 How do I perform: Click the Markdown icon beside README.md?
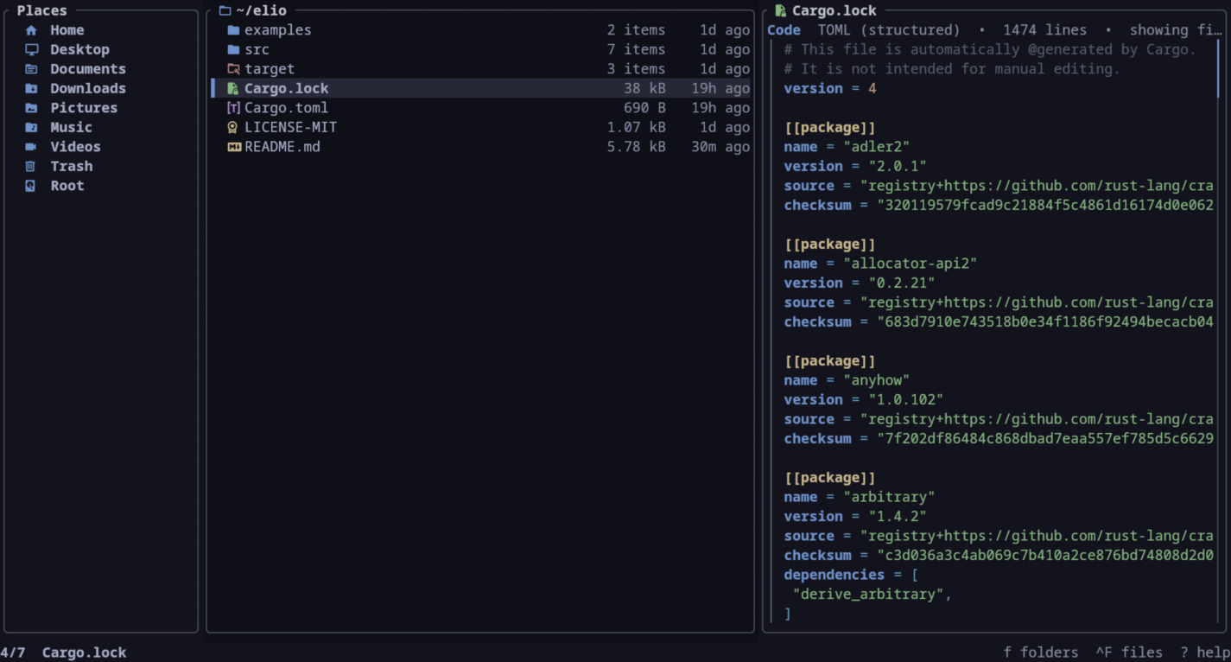coord(232,146)
